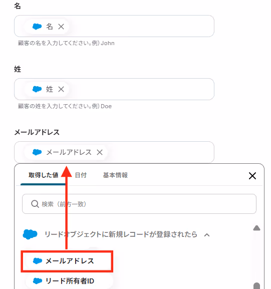Focus the 検索（前方一致）search box
The image size is (271, 289).
(139, 204)
